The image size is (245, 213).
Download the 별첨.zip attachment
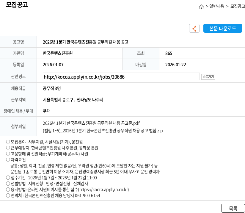pos(103,131)
